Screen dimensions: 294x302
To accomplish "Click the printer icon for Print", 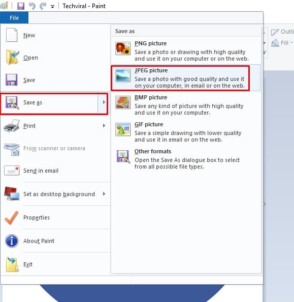I will click(12, 126).
